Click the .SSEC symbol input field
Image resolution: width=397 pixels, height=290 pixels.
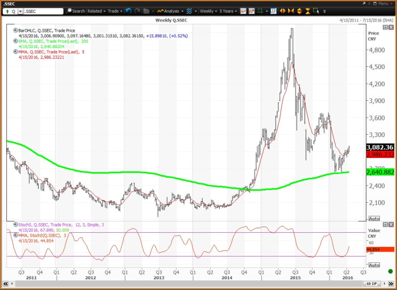(43, 11)
